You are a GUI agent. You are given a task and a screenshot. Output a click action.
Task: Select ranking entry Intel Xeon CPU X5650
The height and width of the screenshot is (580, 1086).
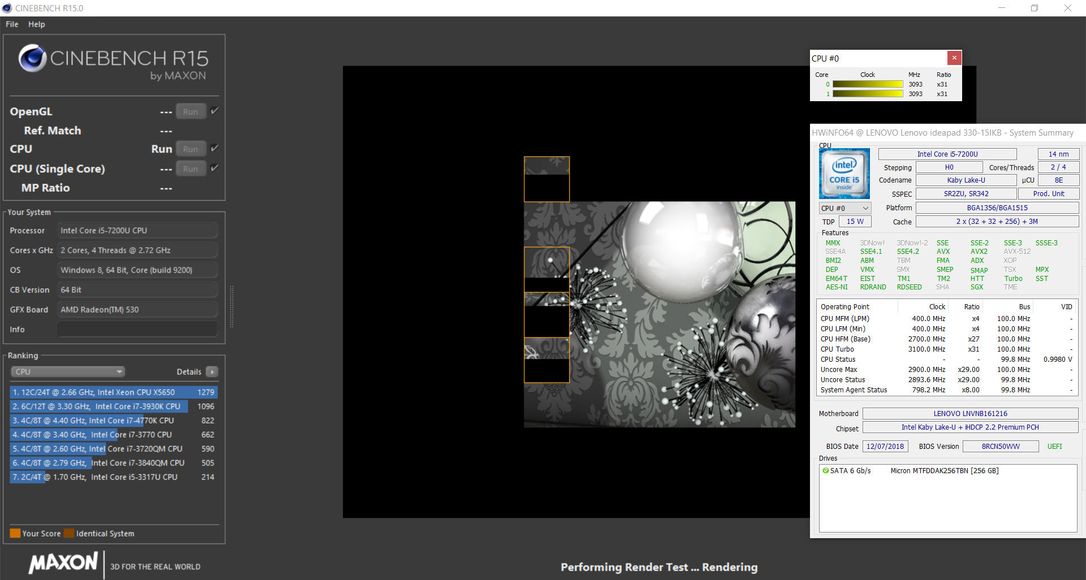(114, 392)
